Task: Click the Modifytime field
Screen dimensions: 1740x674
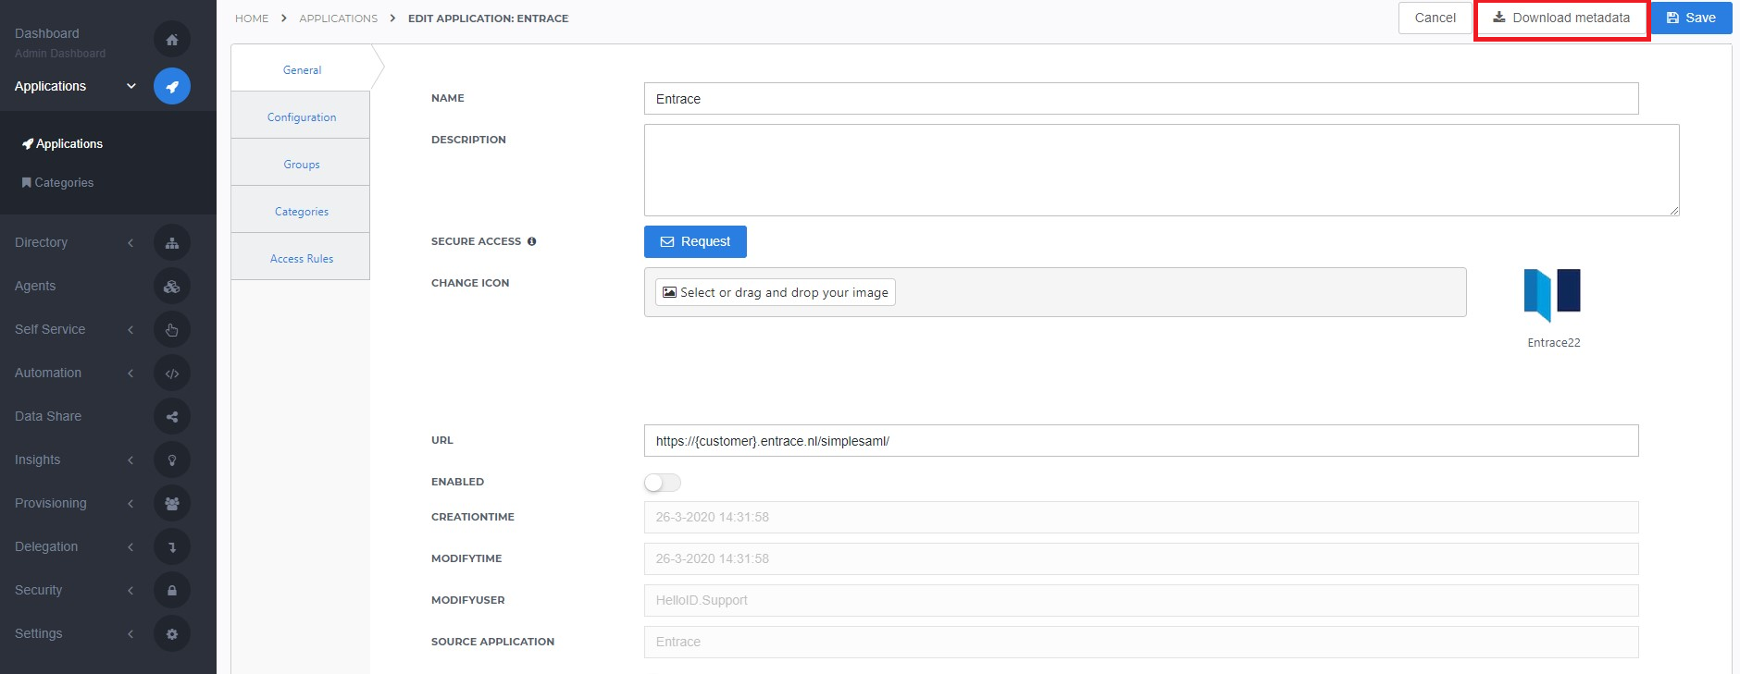Action: (1141, 558)
